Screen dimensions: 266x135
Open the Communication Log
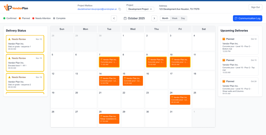point(247,19)
